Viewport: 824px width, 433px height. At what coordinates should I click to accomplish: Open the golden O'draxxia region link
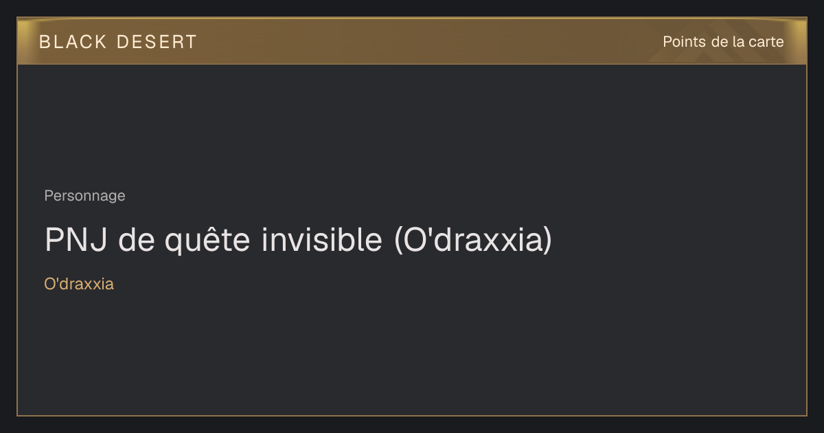point(79,284)
